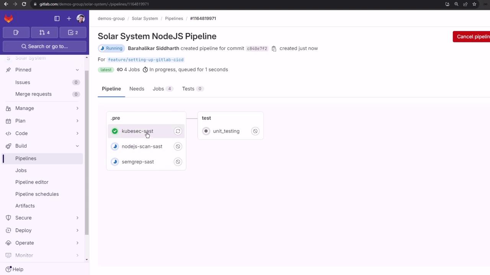Cancel the unit_testing job icon
The image size is (490, 275).
click(255, 131)
